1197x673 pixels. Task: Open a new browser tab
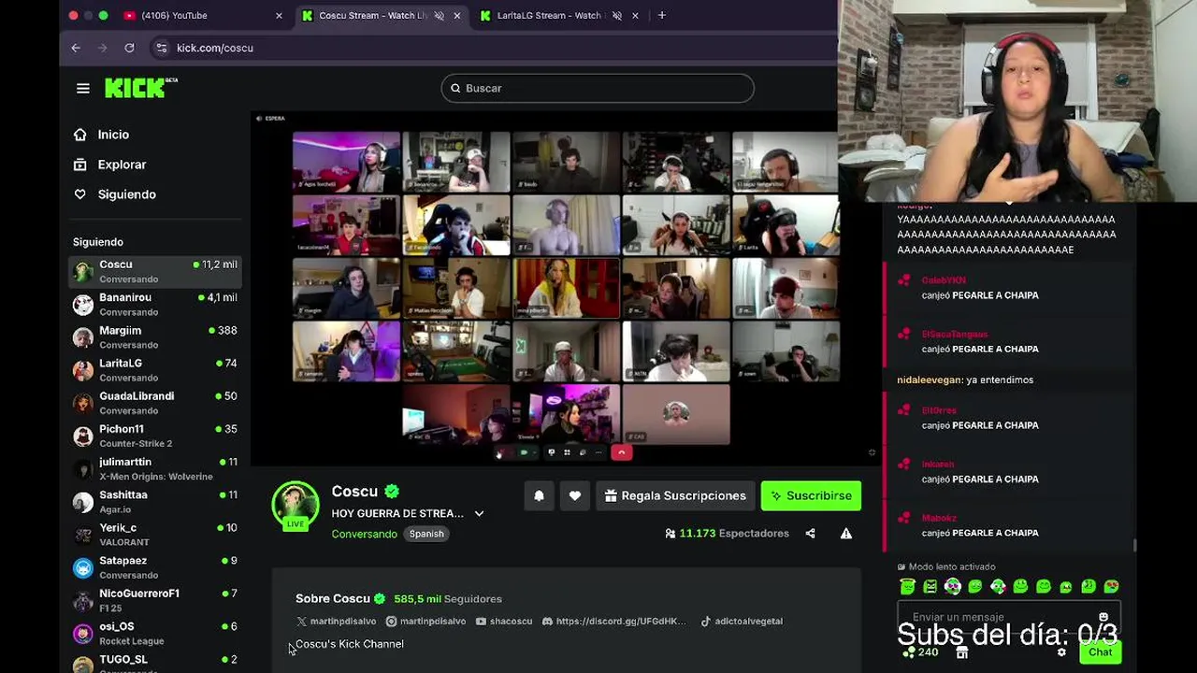coord(662,15)
